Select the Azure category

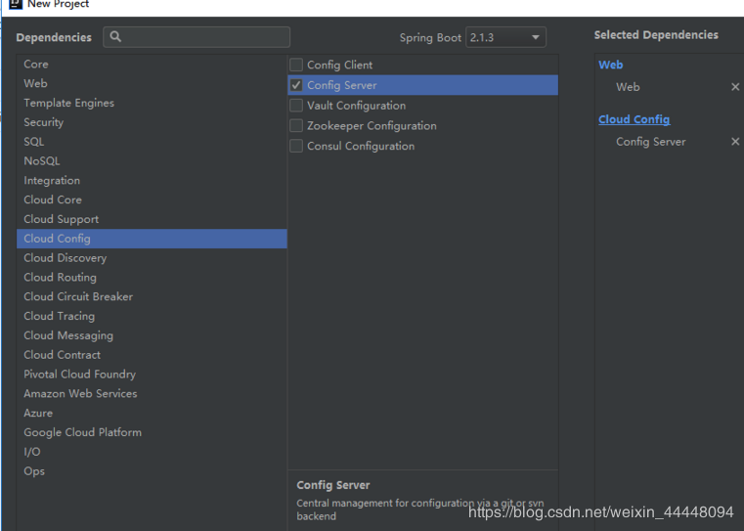(x=152, y=414)
